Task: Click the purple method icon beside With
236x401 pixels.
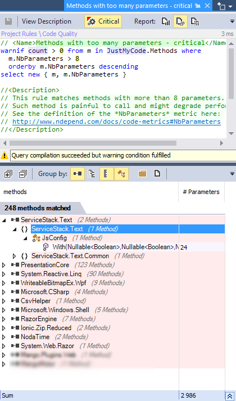Action: coord(46,247)
